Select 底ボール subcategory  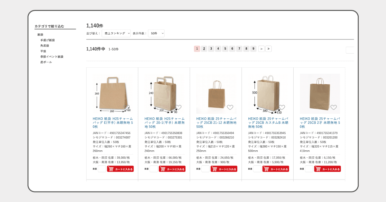[x=46, y=62]
